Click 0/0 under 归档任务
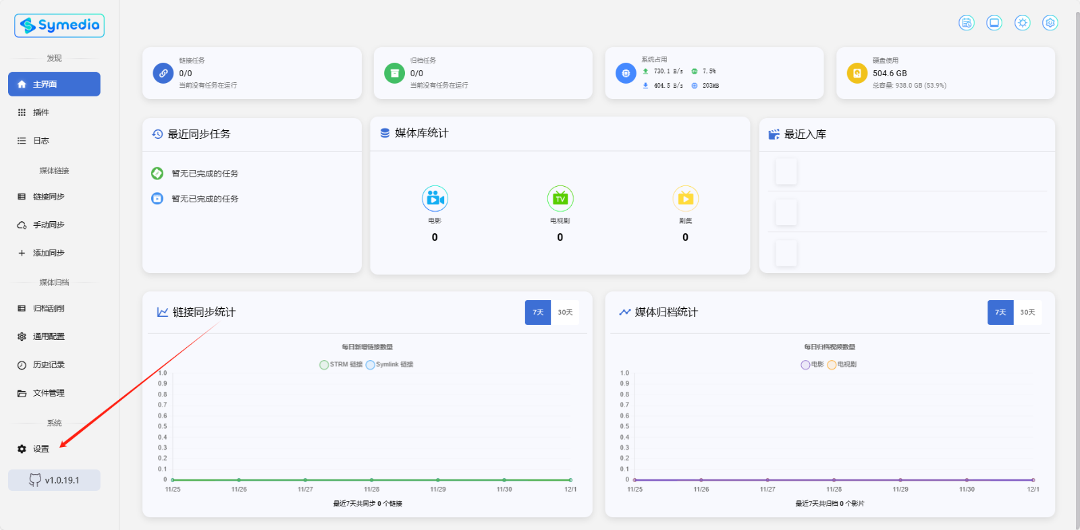The image size is (1080, 530). (416, 73)
